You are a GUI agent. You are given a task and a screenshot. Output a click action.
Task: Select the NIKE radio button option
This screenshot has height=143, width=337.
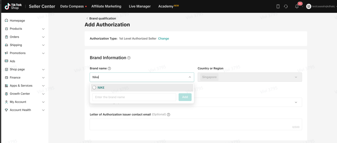[94, 88]
